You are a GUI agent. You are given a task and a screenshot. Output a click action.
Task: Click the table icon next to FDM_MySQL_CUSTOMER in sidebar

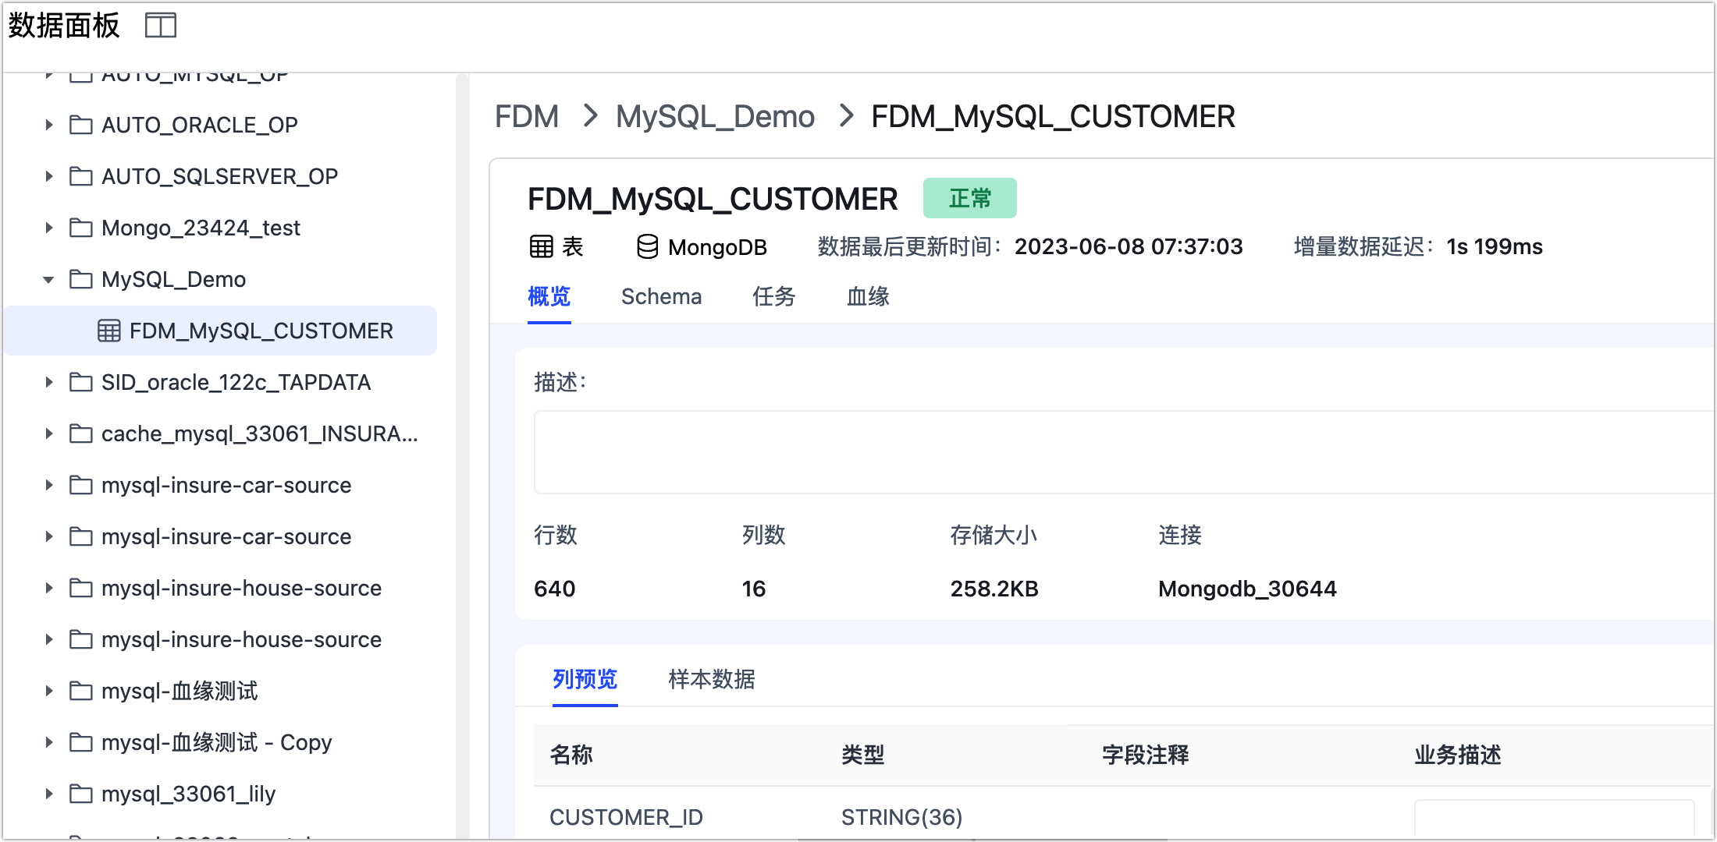click(x=108, y=331)
